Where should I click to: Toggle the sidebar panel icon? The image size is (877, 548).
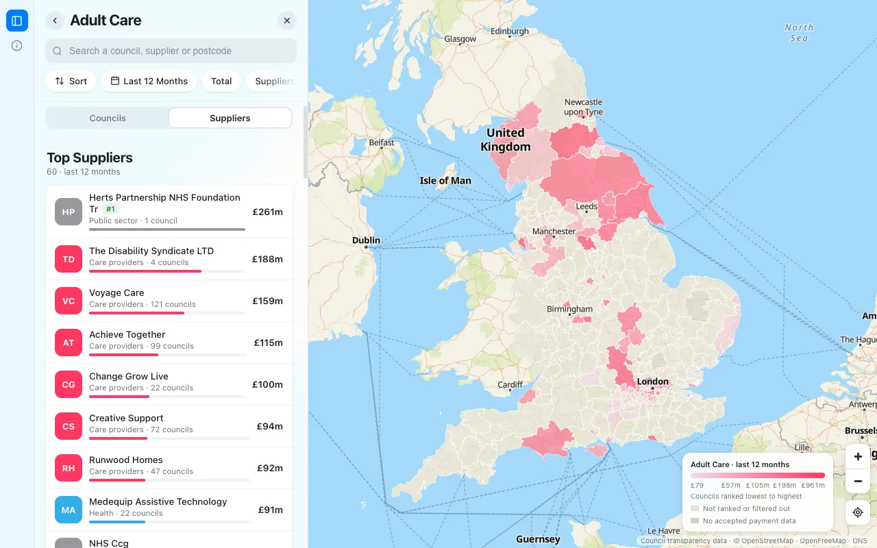(x=17, y=21)
